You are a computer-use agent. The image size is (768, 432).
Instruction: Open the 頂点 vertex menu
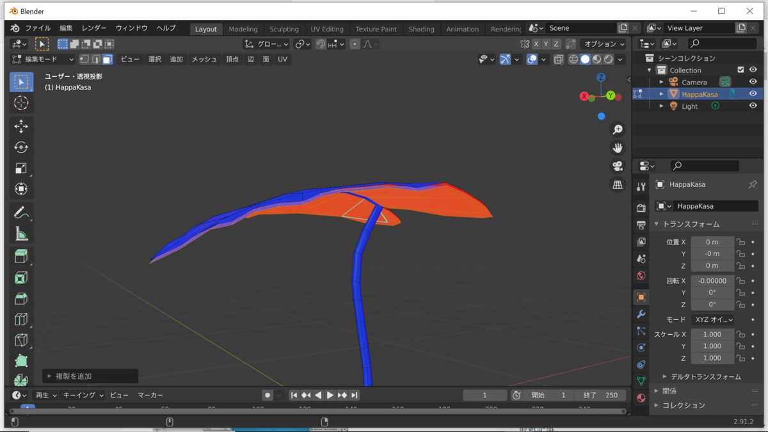232,59
